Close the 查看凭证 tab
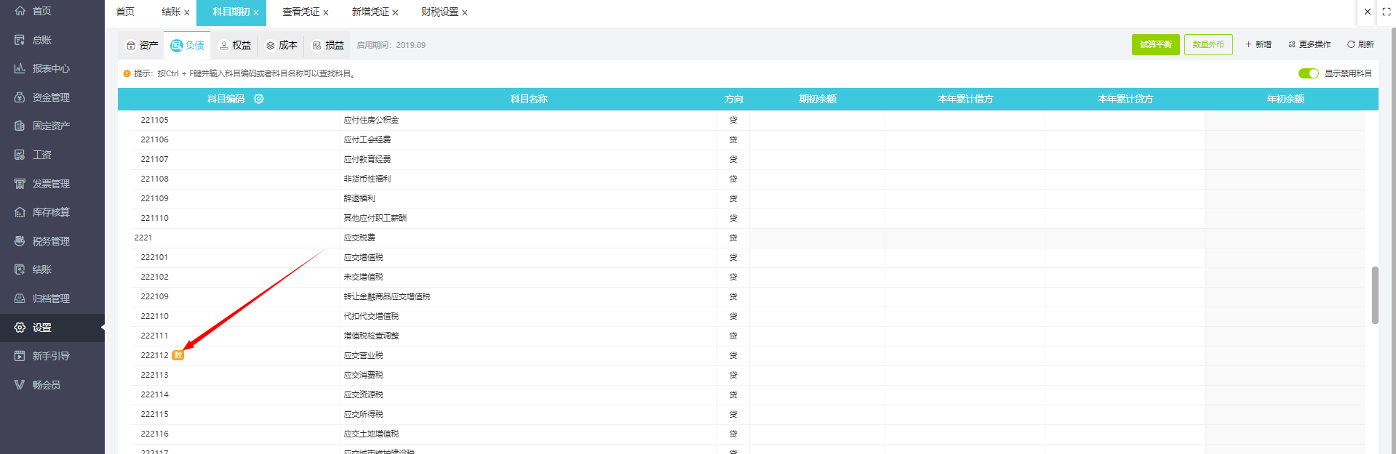Image resolution: width=1396 pixels, height=454 pixels. 326,13
